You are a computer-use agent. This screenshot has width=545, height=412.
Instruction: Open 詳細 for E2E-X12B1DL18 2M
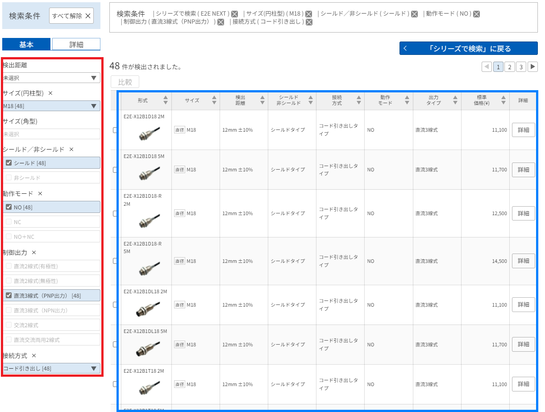pos(523,305)
